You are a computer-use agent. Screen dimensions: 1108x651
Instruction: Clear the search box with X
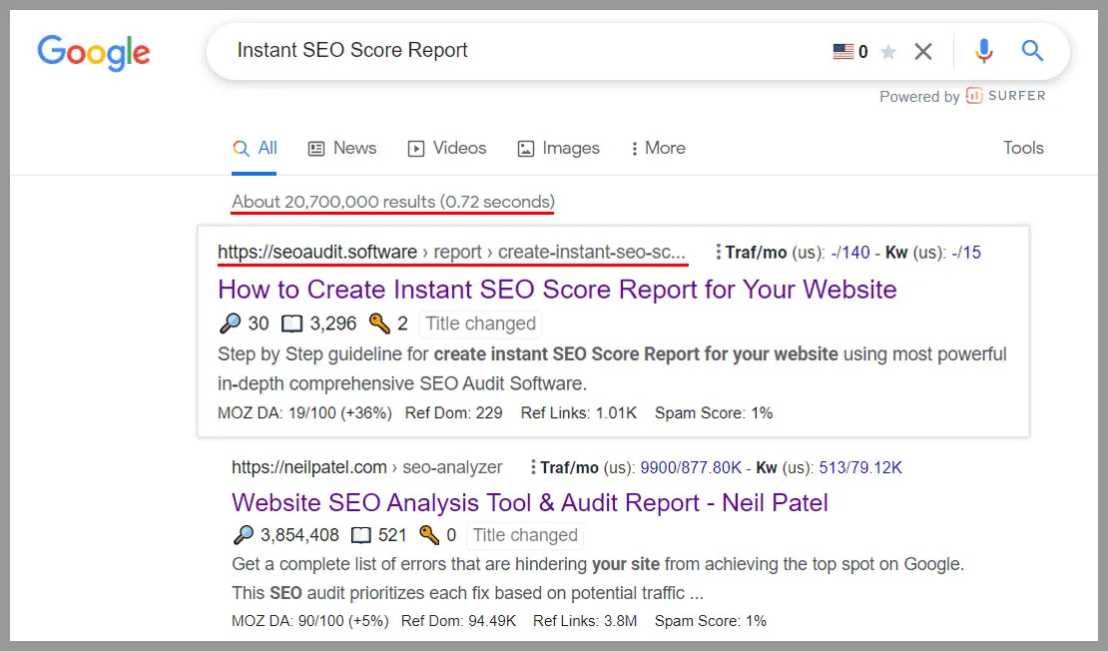[x=923, y=52]
